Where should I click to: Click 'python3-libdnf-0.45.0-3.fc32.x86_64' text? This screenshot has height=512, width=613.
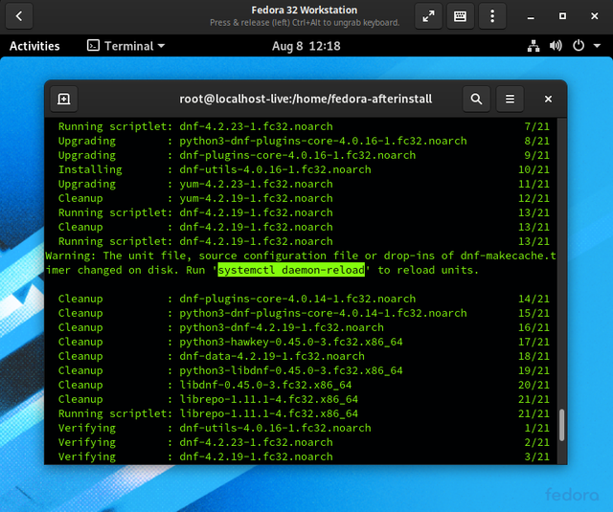(291, 370)
